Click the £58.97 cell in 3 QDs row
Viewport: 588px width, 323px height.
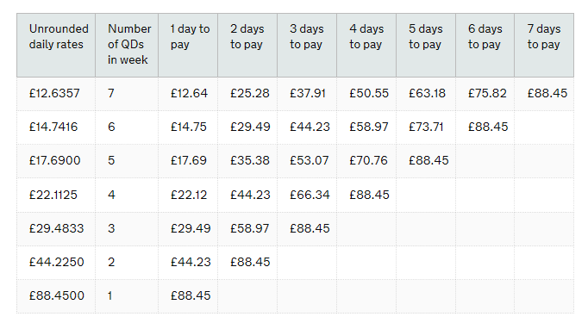click(x=247, y=229)
